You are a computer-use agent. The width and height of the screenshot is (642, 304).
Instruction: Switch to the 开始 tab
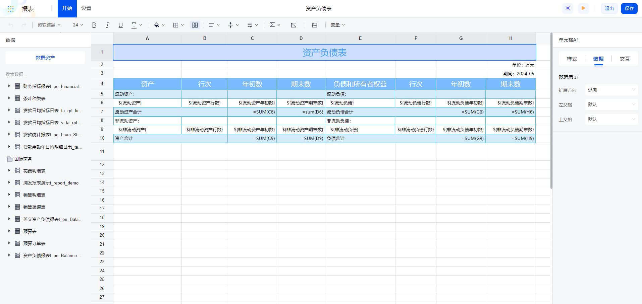point(67,9)
